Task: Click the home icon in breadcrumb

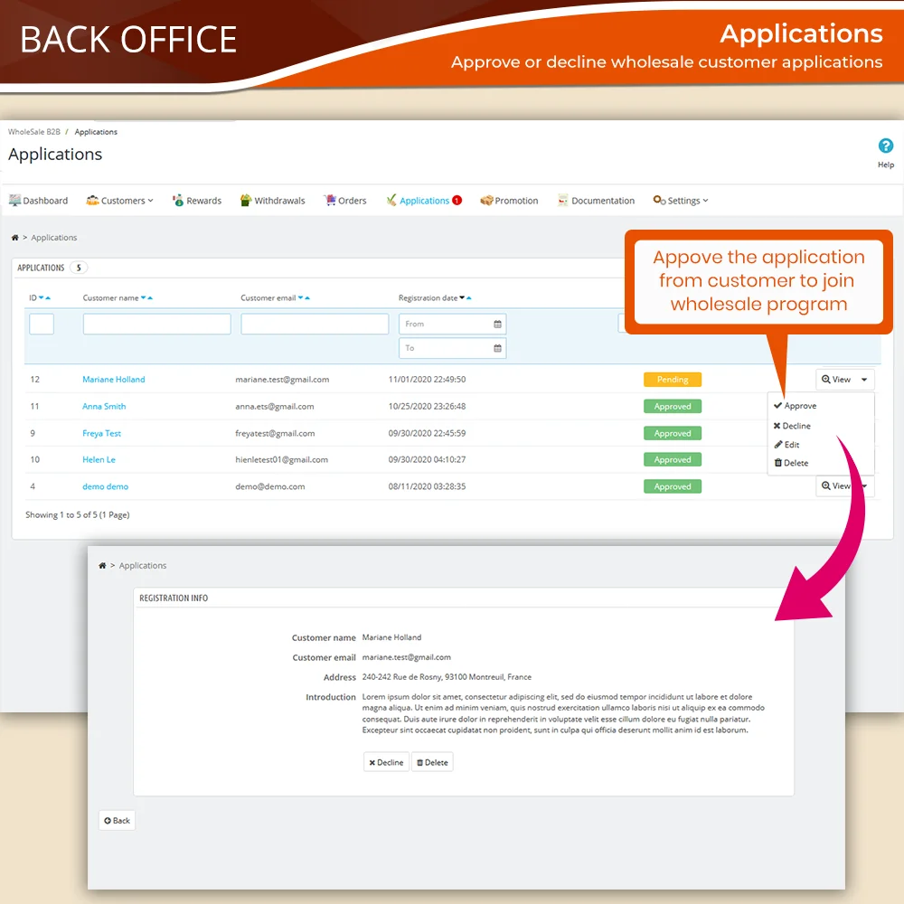Action: 14,238
